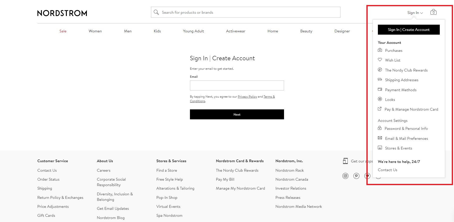Open the Beauty menu
Image resolution: width=454 pixels, height=222 pixels.
coord(306,31)
